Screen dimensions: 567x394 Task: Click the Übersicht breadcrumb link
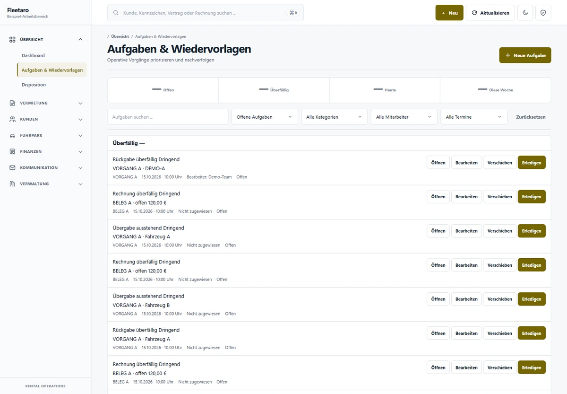[120, 36]
